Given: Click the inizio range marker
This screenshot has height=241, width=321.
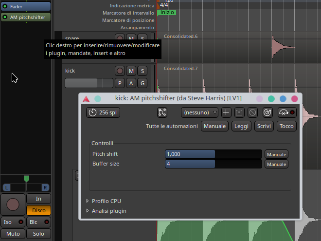Looking at the screenshot, I should (167, 12).
